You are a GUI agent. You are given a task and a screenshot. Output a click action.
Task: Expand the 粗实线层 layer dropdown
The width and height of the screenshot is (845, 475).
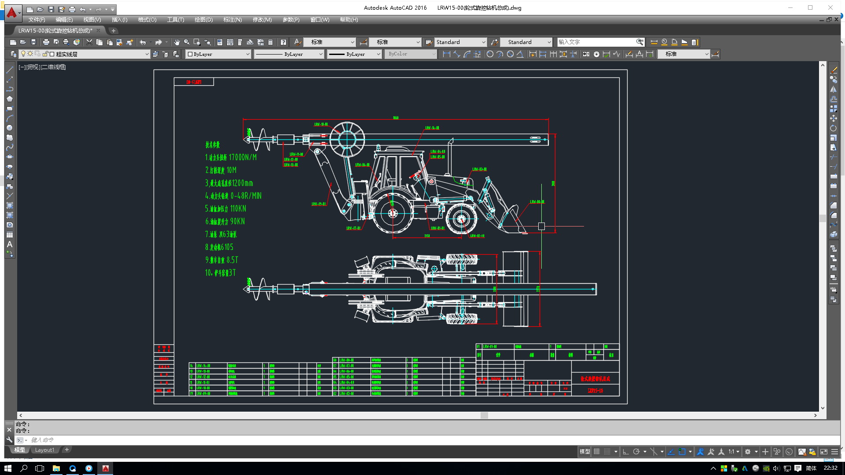tap(147, 54)
